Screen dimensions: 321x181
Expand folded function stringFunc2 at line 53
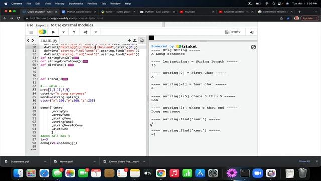[x=38, y=58]
